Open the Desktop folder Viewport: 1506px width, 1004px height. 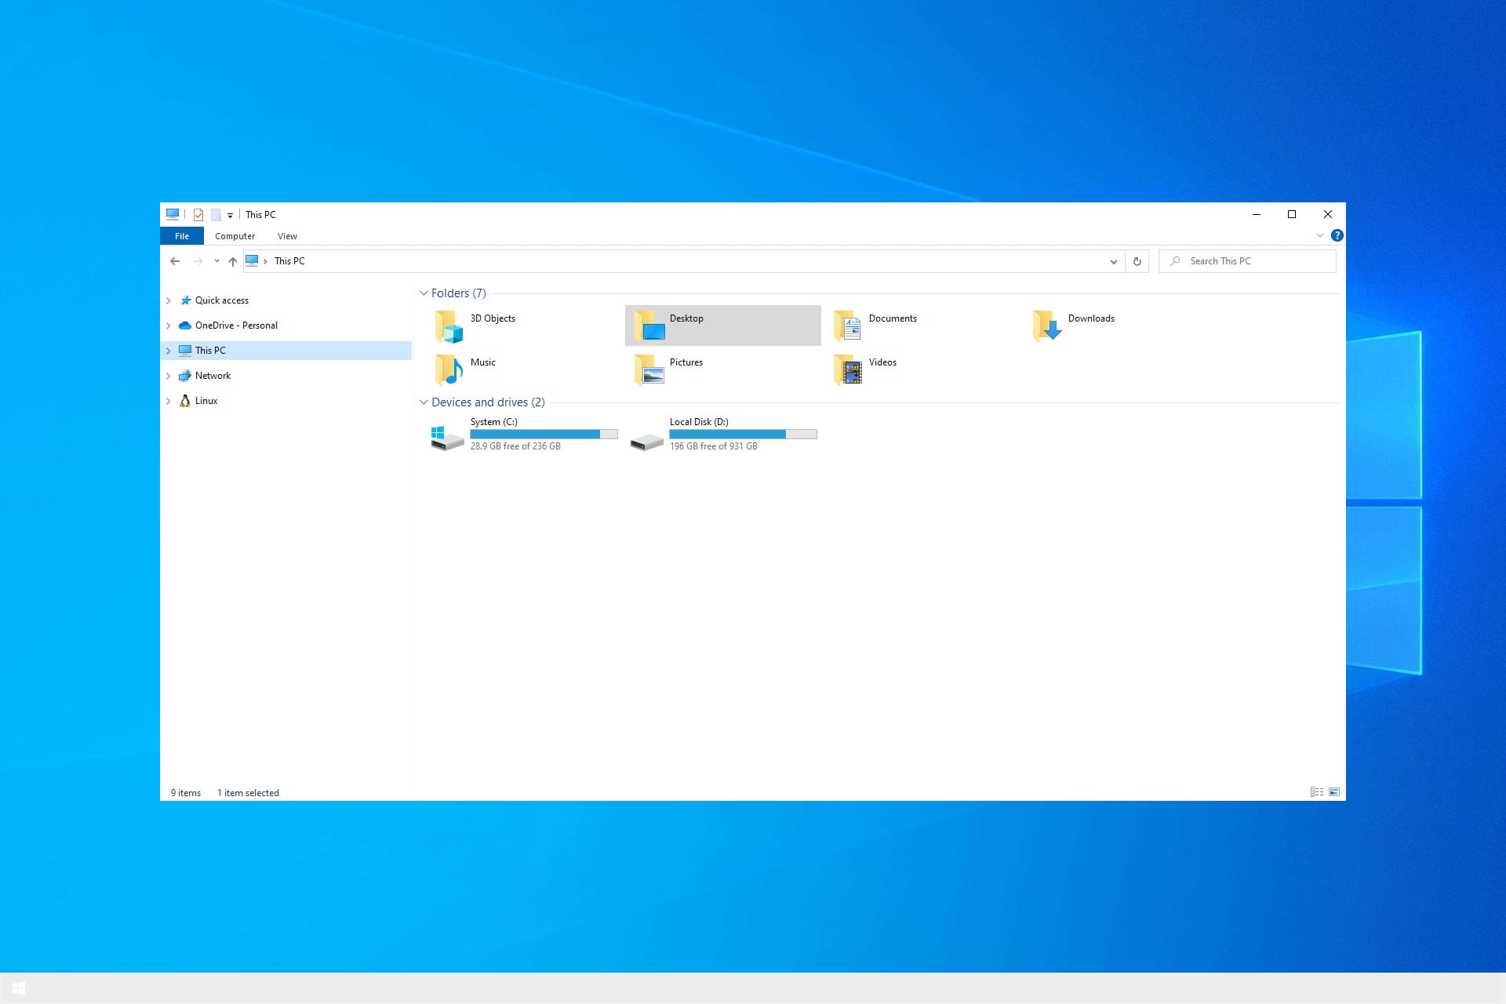[x=686, y=325]
